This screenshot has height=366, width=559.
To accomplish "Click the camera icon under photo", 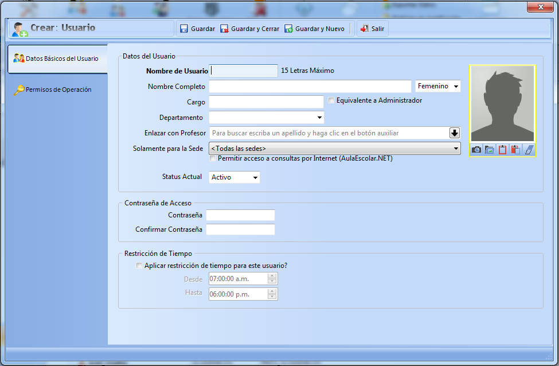I will click(x=476, y=150).
